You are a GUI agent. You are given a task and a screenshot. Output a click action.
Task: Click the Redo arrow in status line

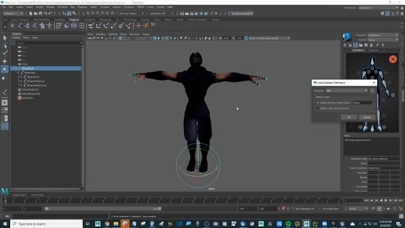tap(51, 13)
